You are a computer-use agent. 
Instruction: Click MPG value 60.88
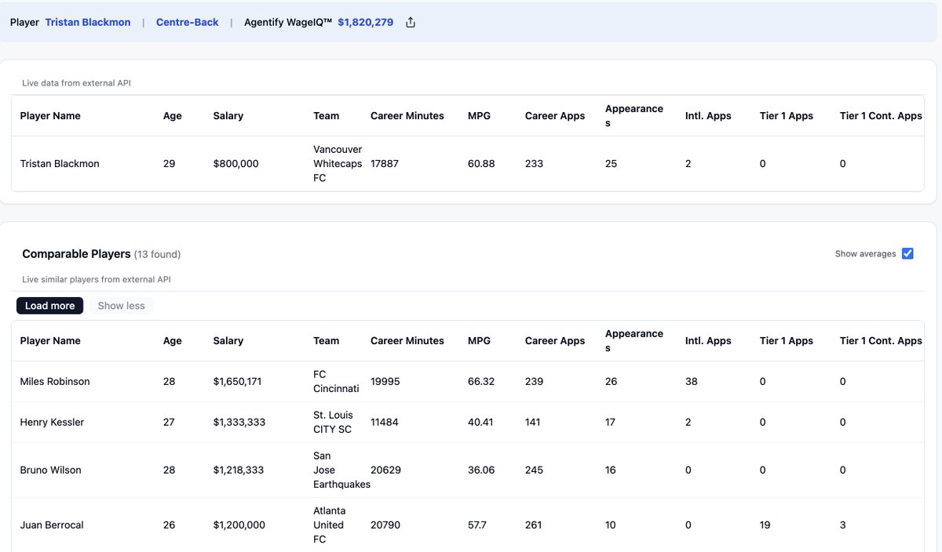coord(481,164)
